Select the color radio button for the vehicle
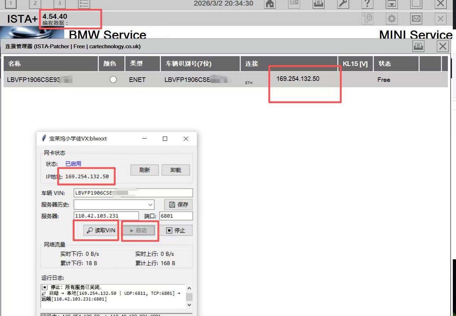Image resolution: width=456 pixels, height=316 pixels. 113,80
